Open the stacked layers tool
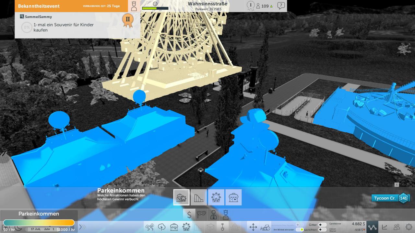The image size is (415, 233). coord(211,227)
